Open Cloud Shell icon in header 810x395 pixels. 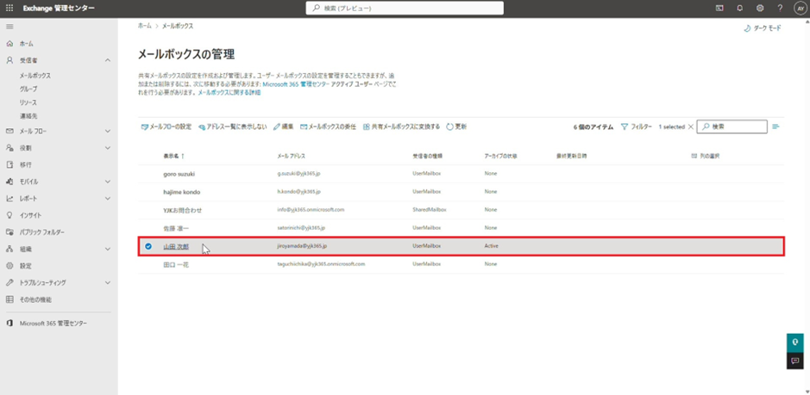[719, 9]
